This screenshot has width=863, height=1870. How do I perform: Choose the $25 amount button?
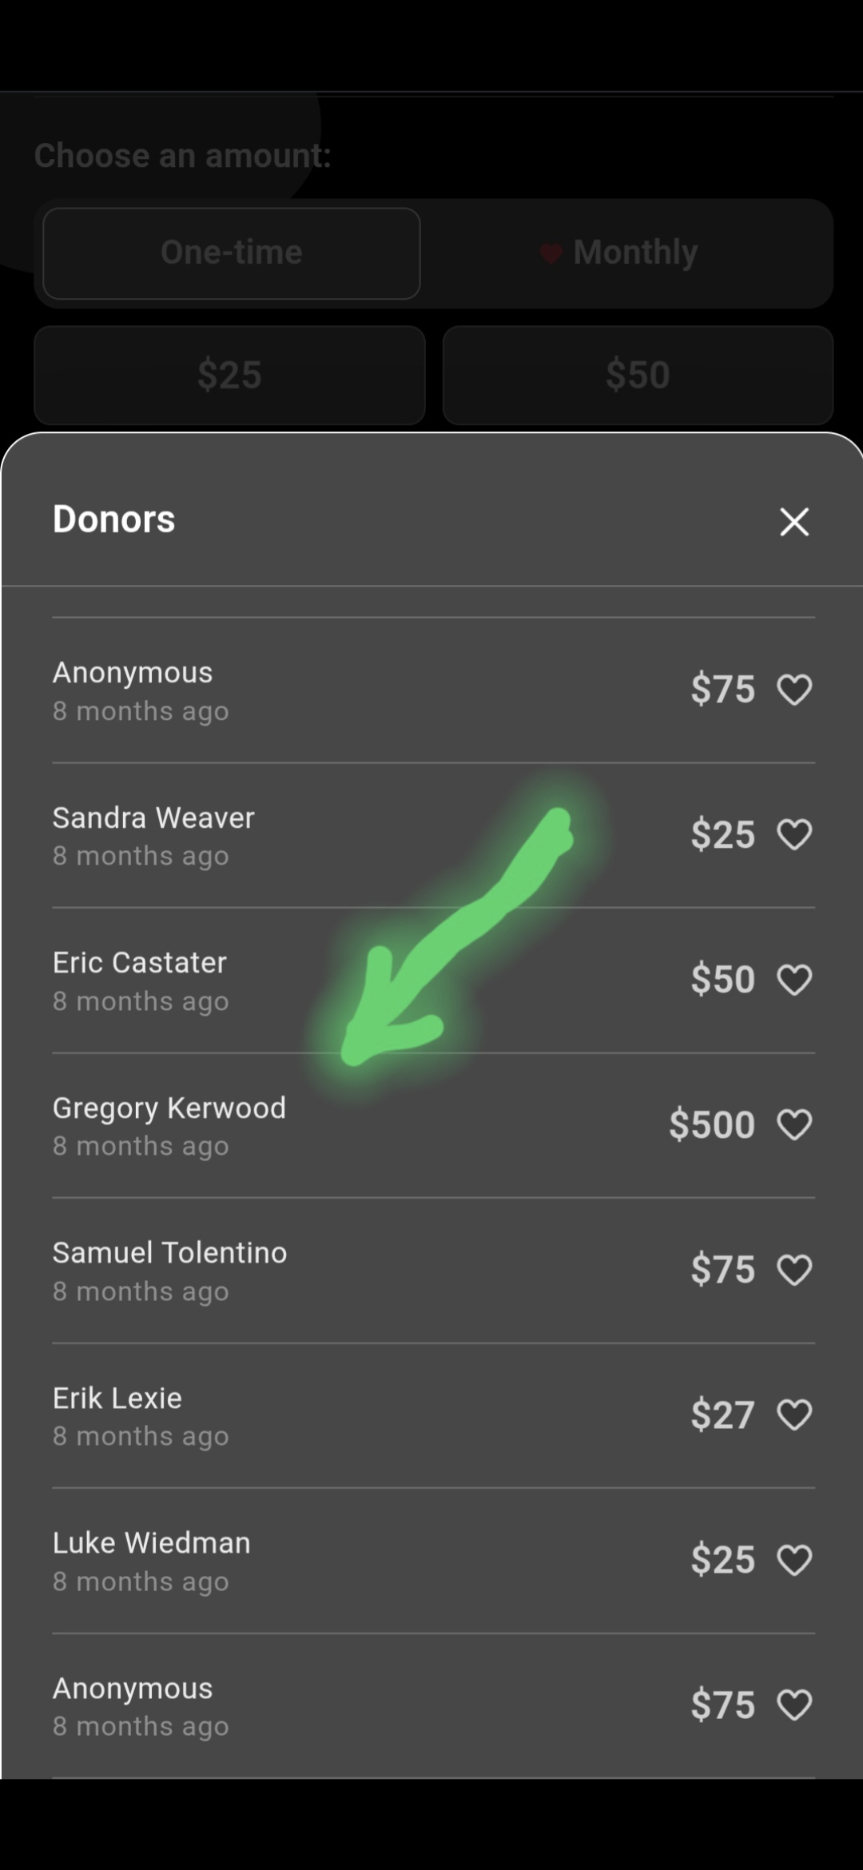pos(229,375)
